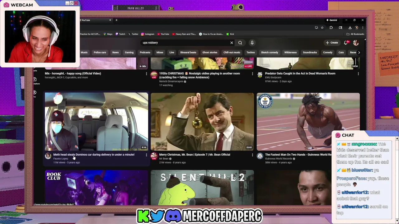Click the Guinness World Records channel avatar
This screenshot has height=224, width=399.
pyautogui.click(x=260, y=156)
